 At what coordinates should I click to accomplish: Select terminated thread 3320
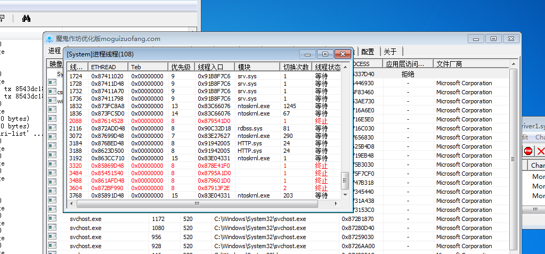click(205, 166)
